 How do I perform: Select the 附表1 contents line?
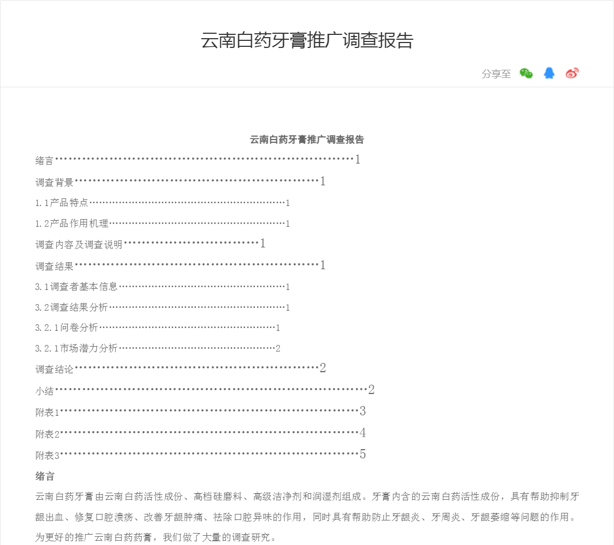(x=200, y=411)
